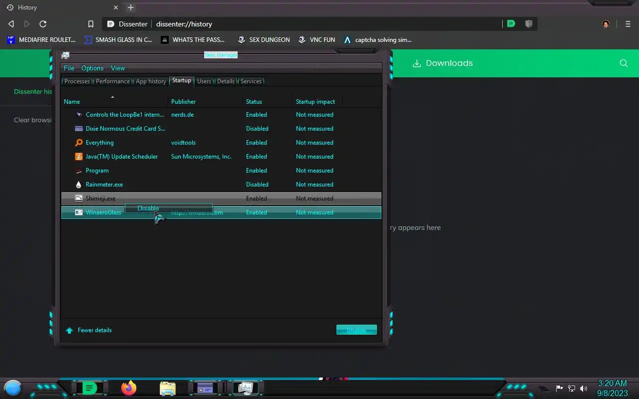Go back in Dissenter browser
Viewport: 639px width, 399px height.
coord(11,24)
